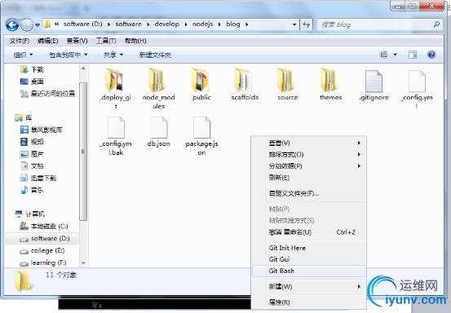Open the 编辑(E) menu

(x=48, y=41)
